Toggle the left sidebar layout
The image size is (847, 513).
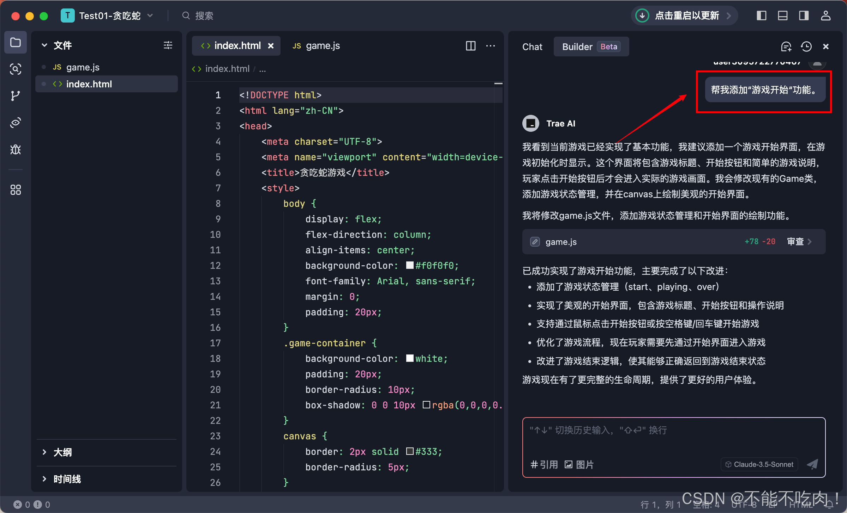(x=761, y=16)
